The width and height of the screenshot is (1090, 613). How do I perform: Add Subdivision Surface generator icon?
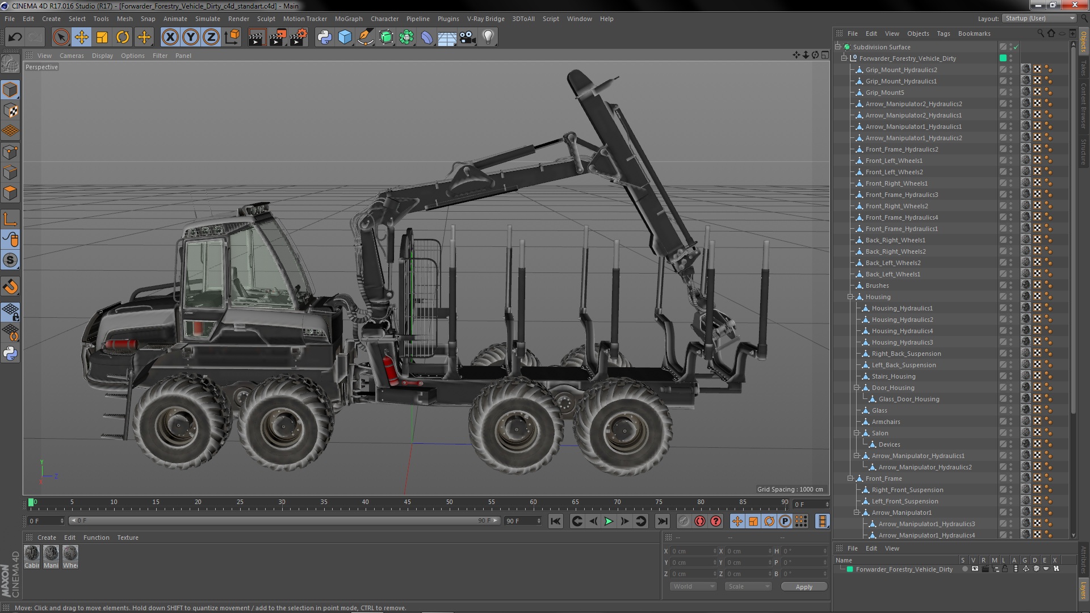pos(386,37)
